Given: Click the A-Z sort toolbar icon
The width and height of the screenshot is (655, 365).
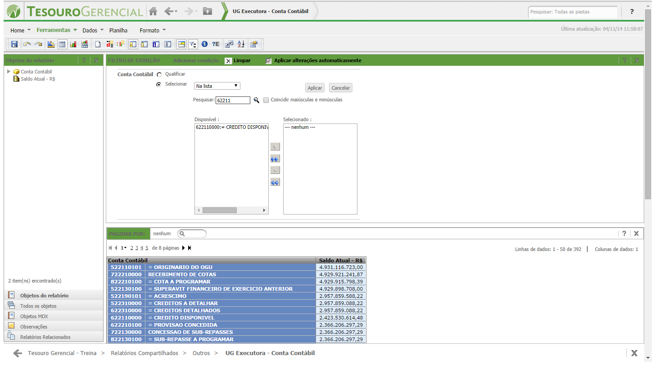Looking at the screenshot, I should (x=241, y=44).
